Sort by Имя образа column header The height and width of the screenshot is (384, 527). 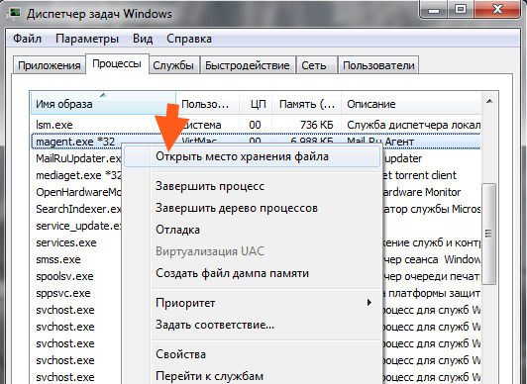103,104
